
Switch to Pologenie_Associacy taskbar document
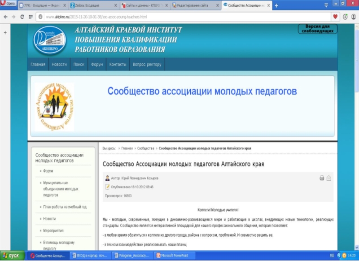[132, 256]
